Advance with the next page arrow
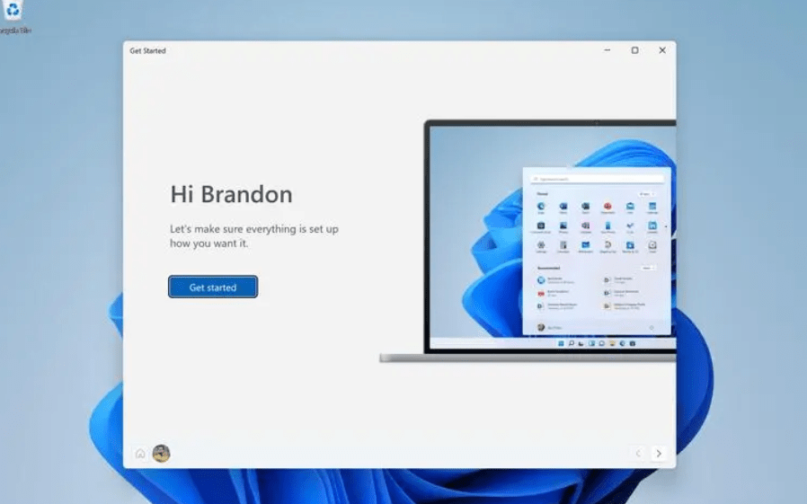 pos(659,454)
